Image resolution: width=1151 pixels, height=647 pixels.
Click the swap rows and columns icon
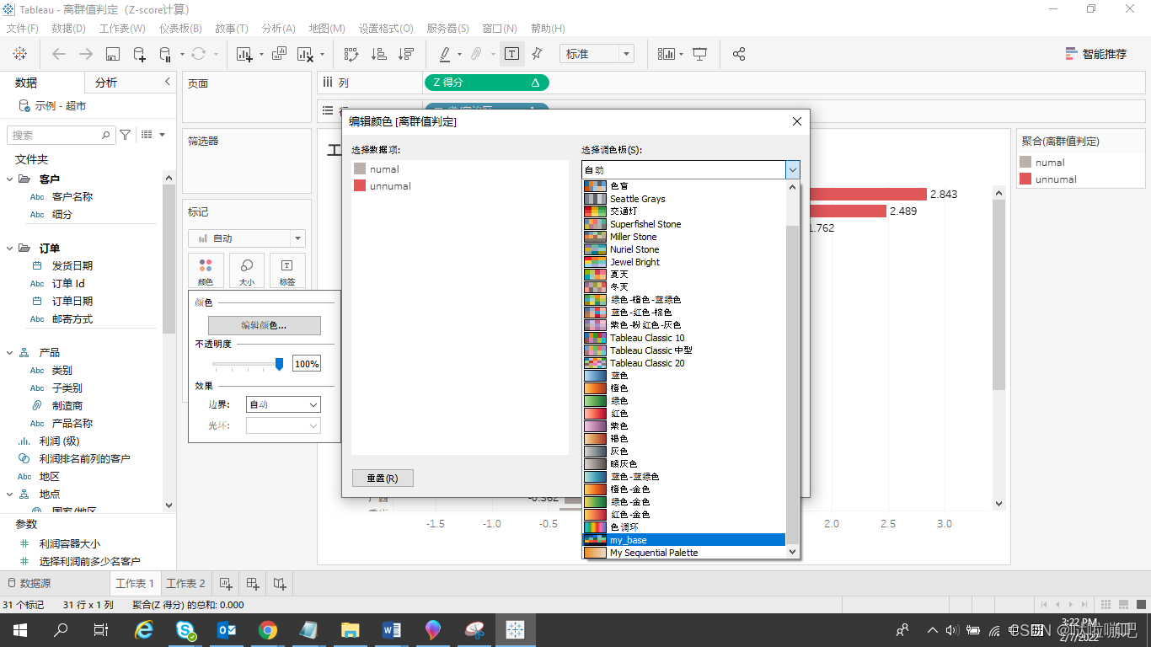[x=351, y=54]
